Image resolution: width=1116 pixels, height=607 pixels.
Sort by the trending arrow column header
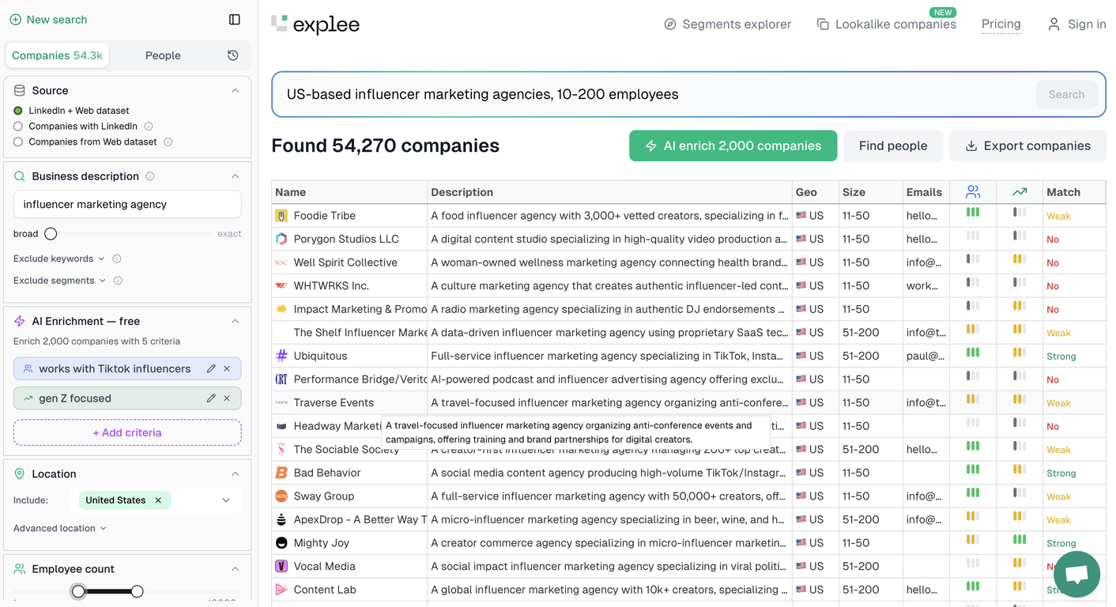click(1020, 192)
